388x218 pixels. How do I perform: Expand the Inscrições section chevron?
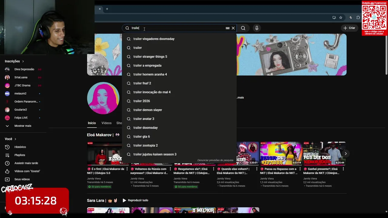point(23,61)
